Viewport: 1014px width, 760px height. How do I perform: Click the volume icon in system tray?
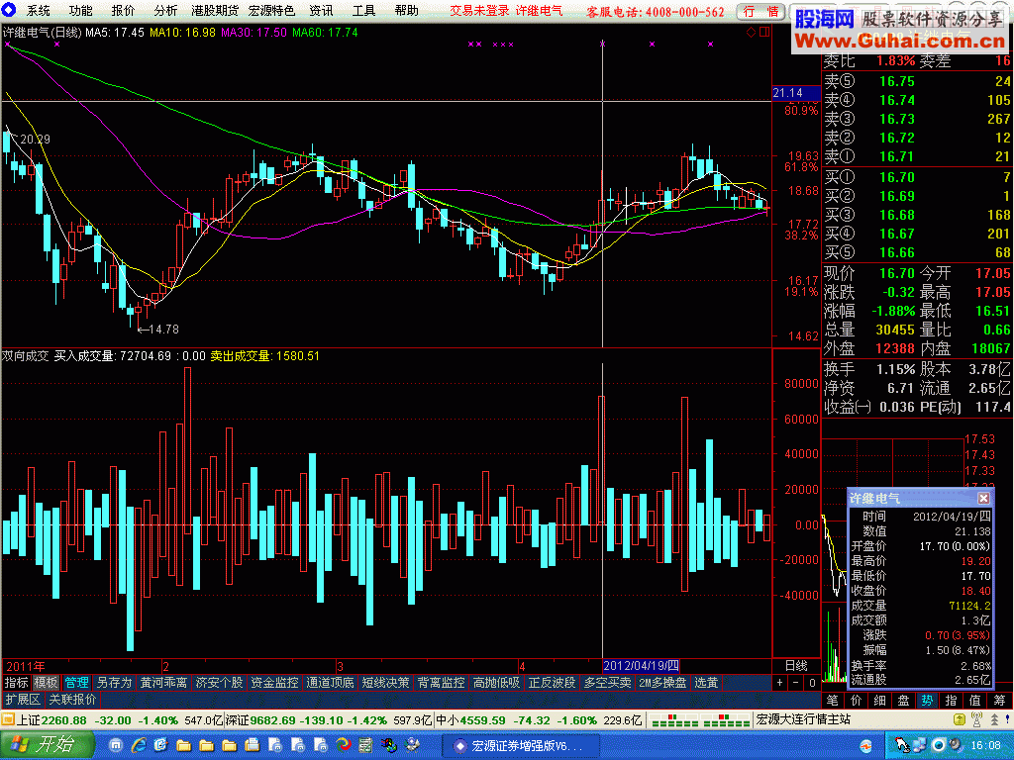(x=955, y=745)
